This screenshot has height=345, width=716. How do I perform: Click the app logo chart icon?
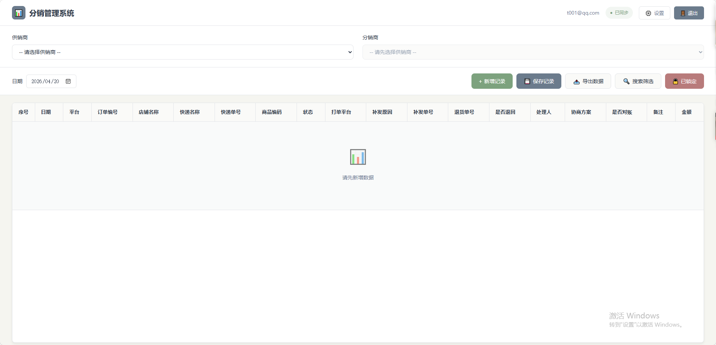pos(19,13)
